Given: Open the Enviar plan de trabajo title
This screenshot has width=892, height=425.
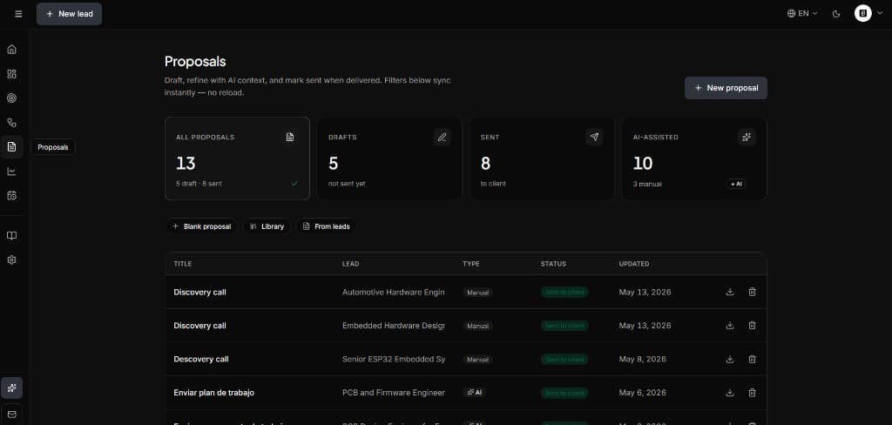Looking at the screenshot, I should pyautogui.click(x=214, y=393).
